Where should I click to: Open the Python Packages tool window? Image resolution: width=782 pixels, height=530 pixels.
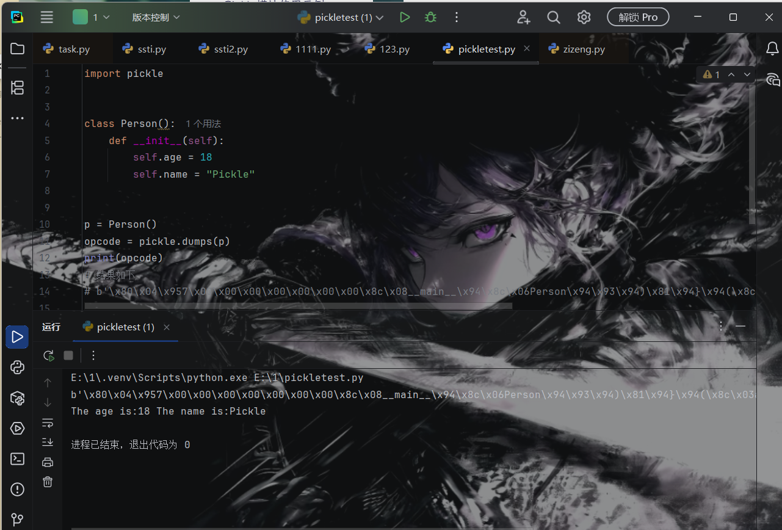click(x=17, y=397)
